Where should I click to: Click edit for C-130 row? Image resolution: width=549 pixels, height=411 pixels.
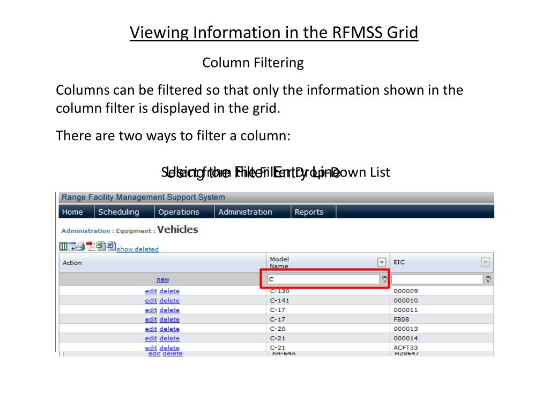(x=151, y=291)
